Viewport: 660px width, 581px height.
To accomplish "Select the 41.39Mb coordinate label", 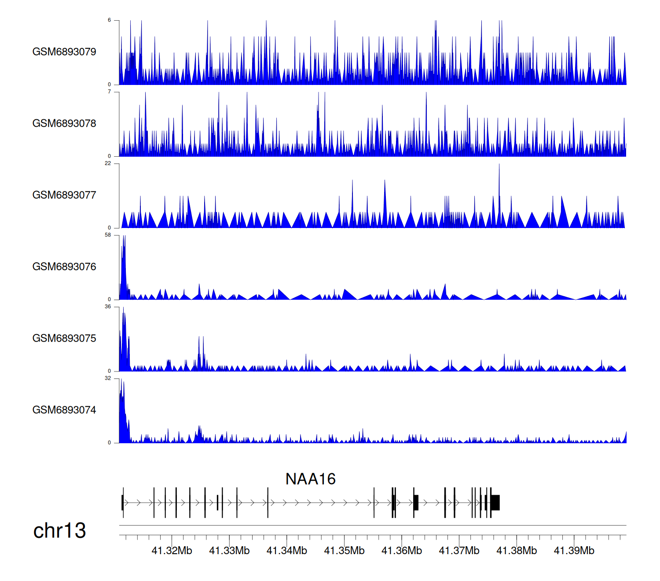I will pyautogui.click(x=574, y=551).
